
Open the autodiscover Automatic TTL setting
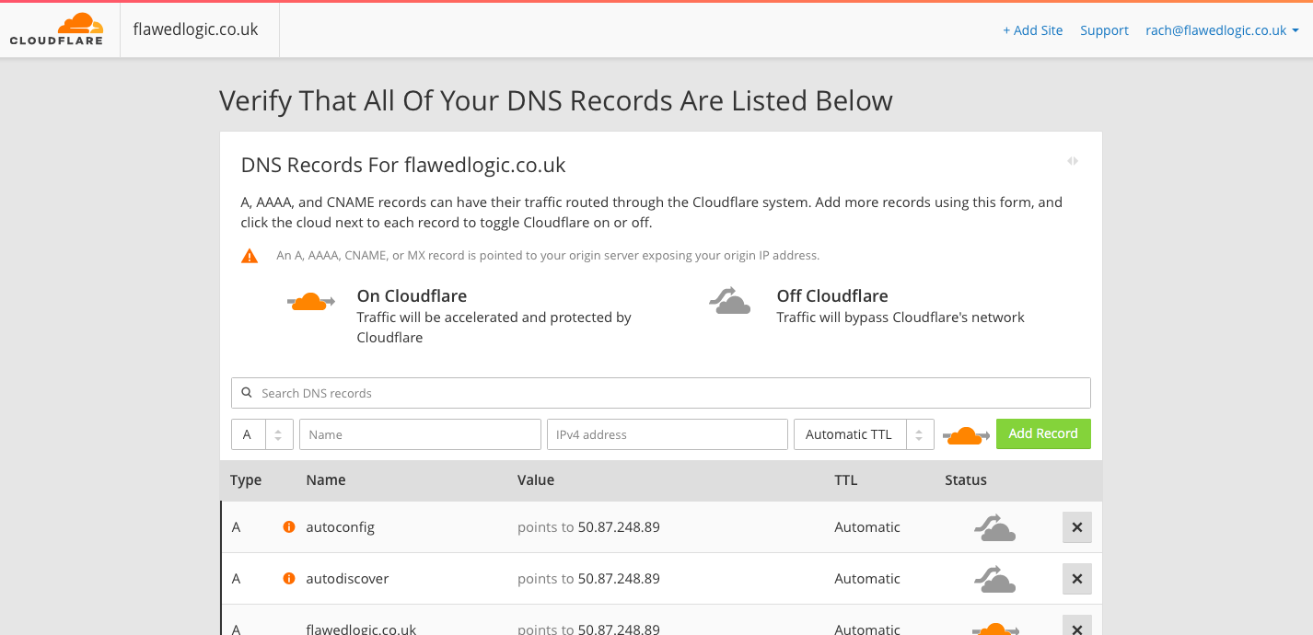[867, 579]
